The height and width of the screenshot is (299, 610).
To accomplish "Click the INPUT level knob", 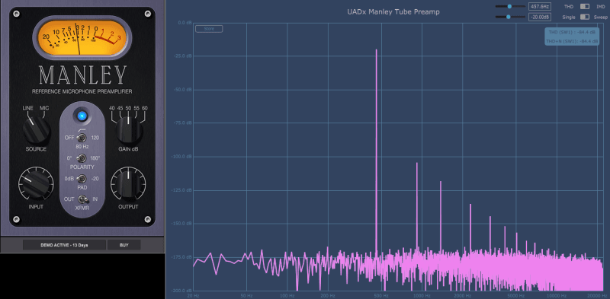I will pyautogui.click(x=36, y=184).
